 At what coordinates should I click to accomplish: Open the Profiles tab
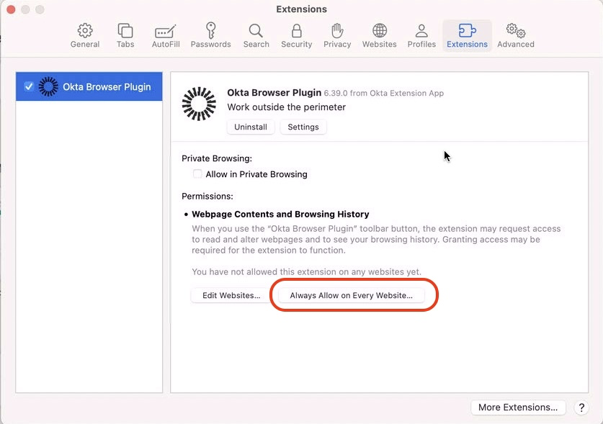421,35
